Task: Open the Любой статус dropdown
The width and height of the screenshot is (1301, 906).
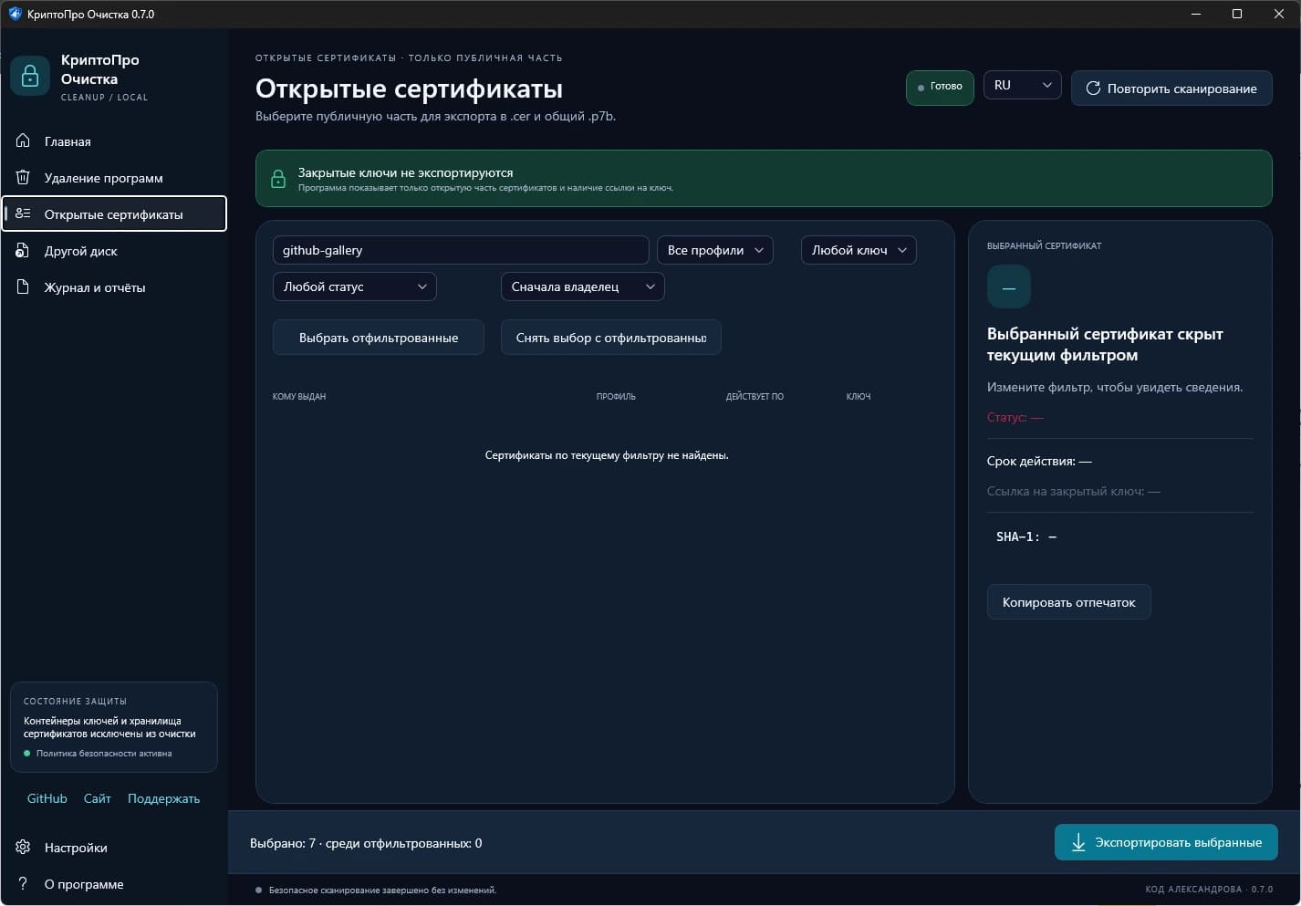Action: [355, 286]
